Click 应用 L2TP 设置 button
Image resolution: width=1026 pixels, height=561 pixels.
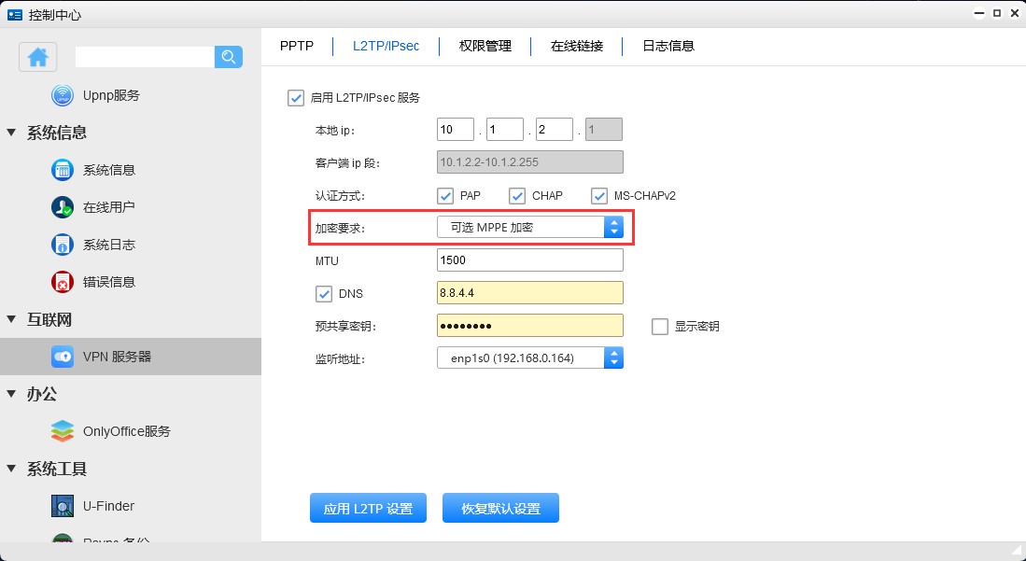[368, 509]
